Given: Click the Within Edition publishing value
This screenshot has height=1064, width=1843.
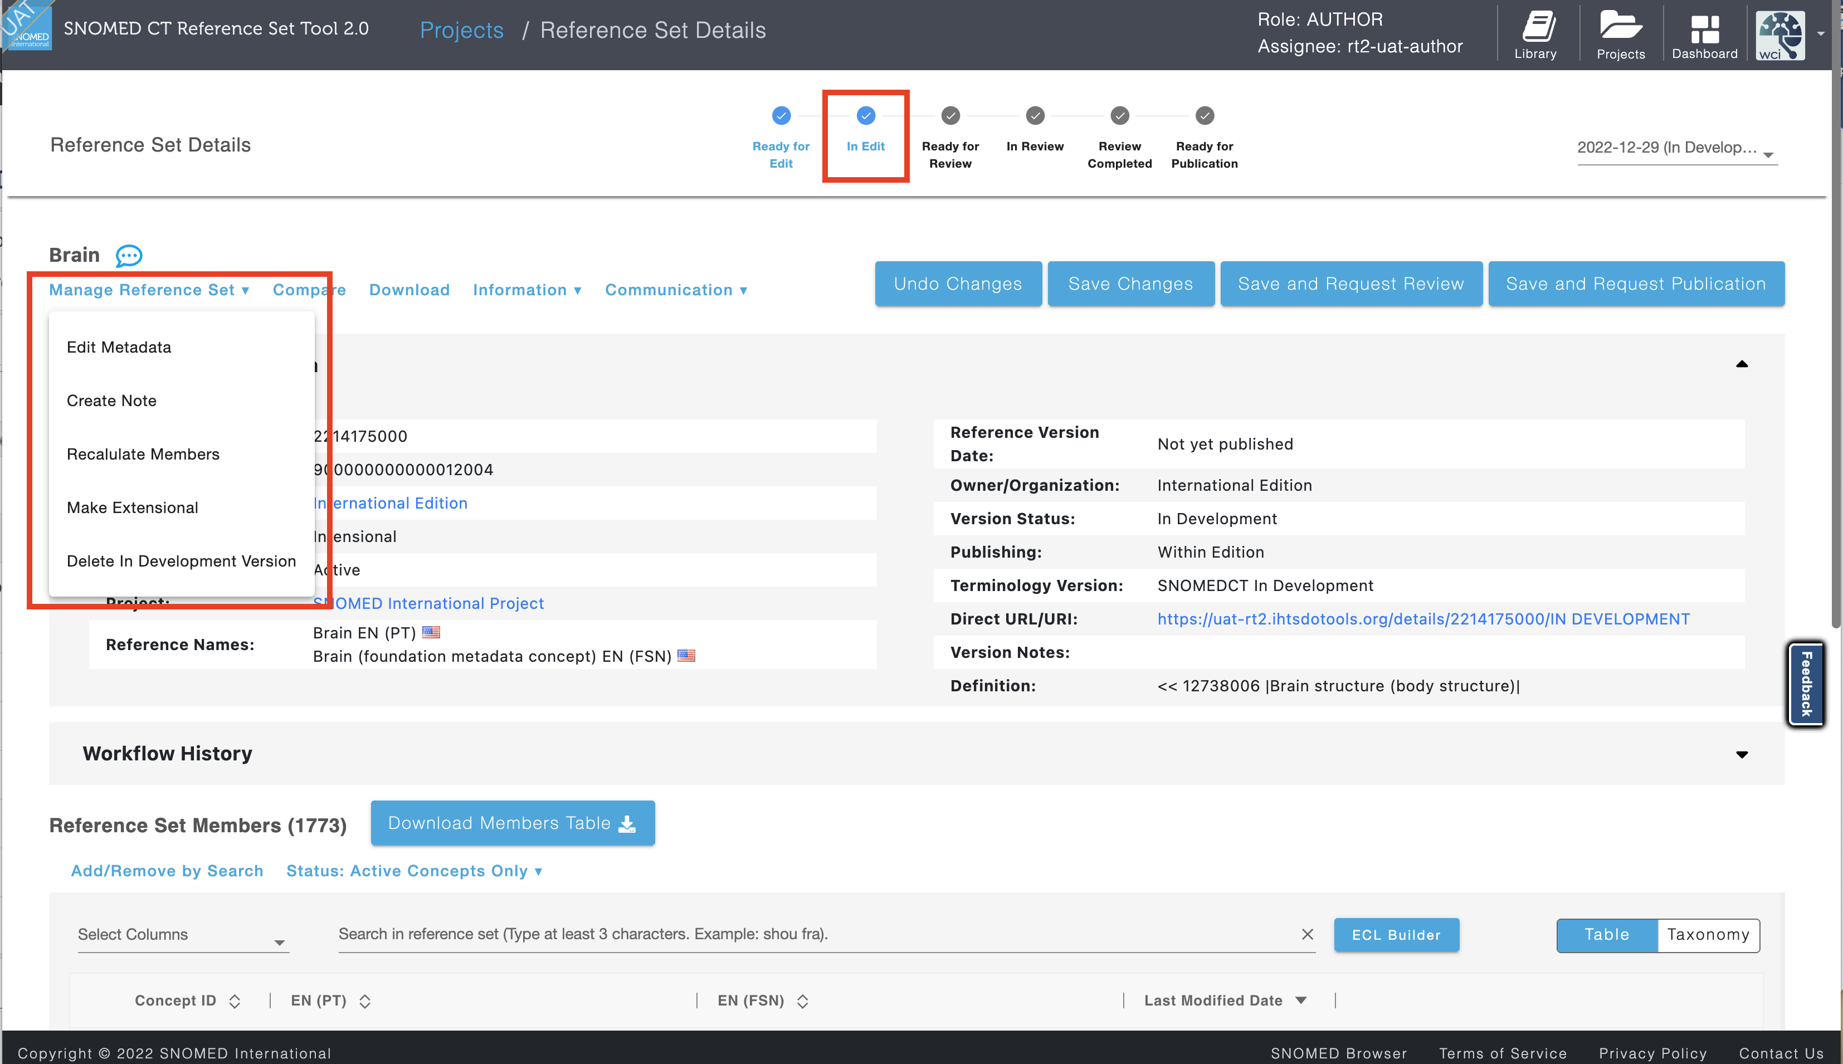Looking at the screenshot, I should tap(1210, 551).
